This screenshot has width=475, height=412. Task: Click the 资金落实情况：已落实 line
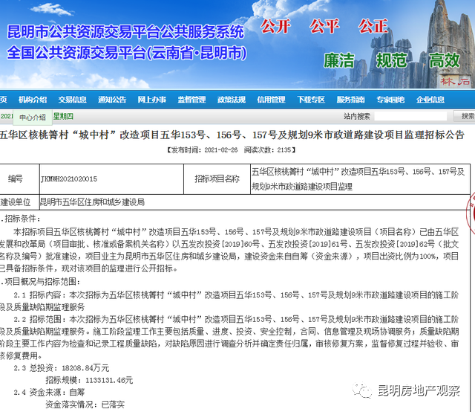[85, 405]
